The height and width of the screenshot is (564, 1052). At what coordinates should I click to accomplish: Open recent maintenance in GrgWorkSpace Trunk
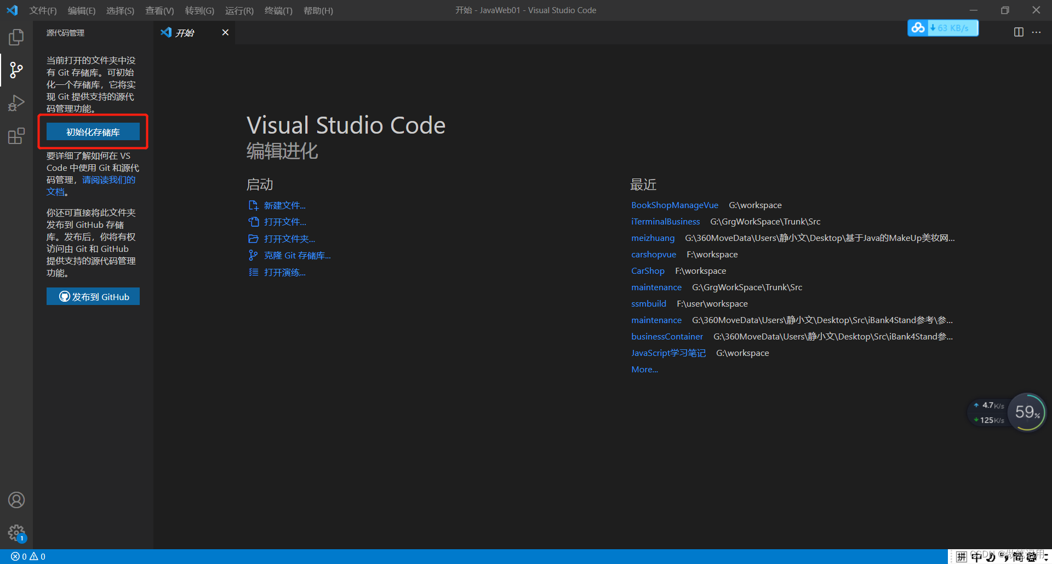(656, 287)
